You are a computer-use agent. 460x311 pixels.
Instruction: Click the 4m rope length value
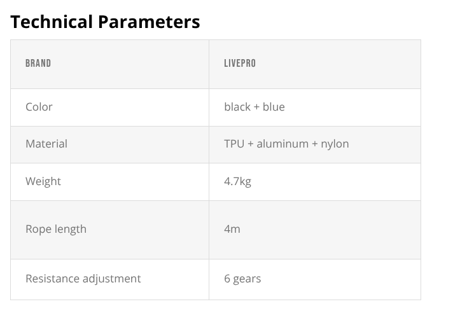click(x=232, y=229)
